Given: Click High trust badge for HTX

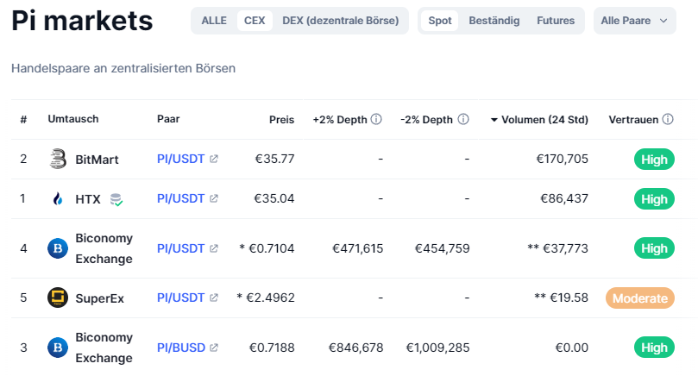Looking at the screenshot, I should pyautogui.click(x=654, y=199).
